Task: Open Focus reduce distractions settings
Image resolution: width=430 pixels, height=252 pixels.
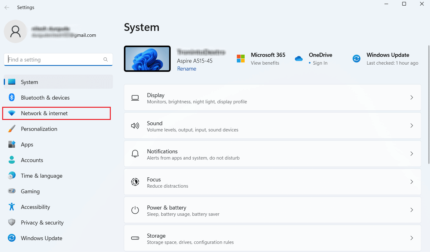Action: (272, 182)
